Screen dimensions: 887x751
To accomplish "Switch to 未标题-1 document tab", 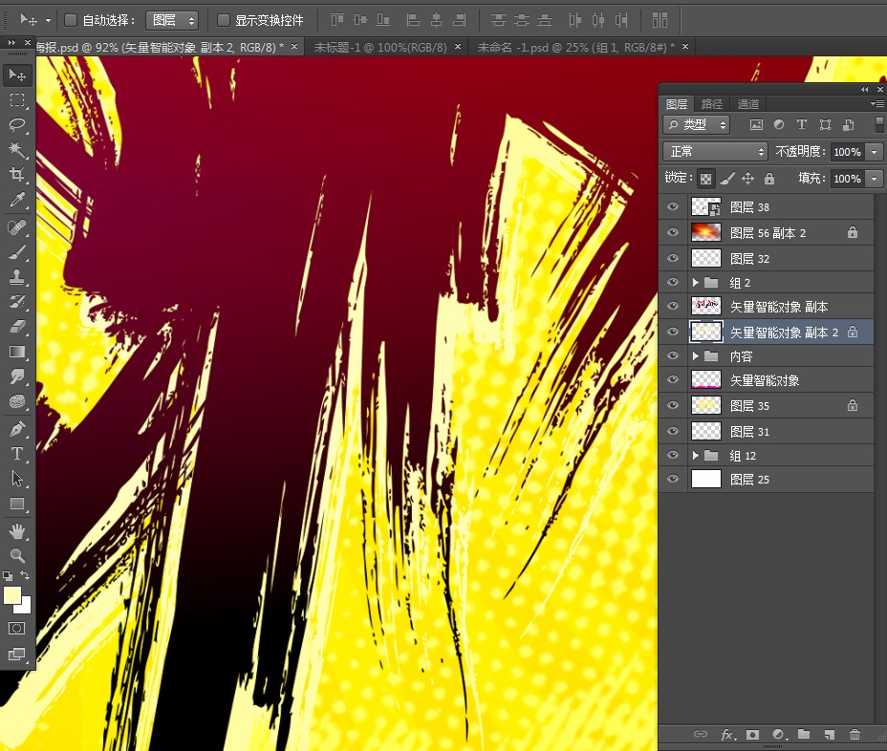I will click(380, 48).
